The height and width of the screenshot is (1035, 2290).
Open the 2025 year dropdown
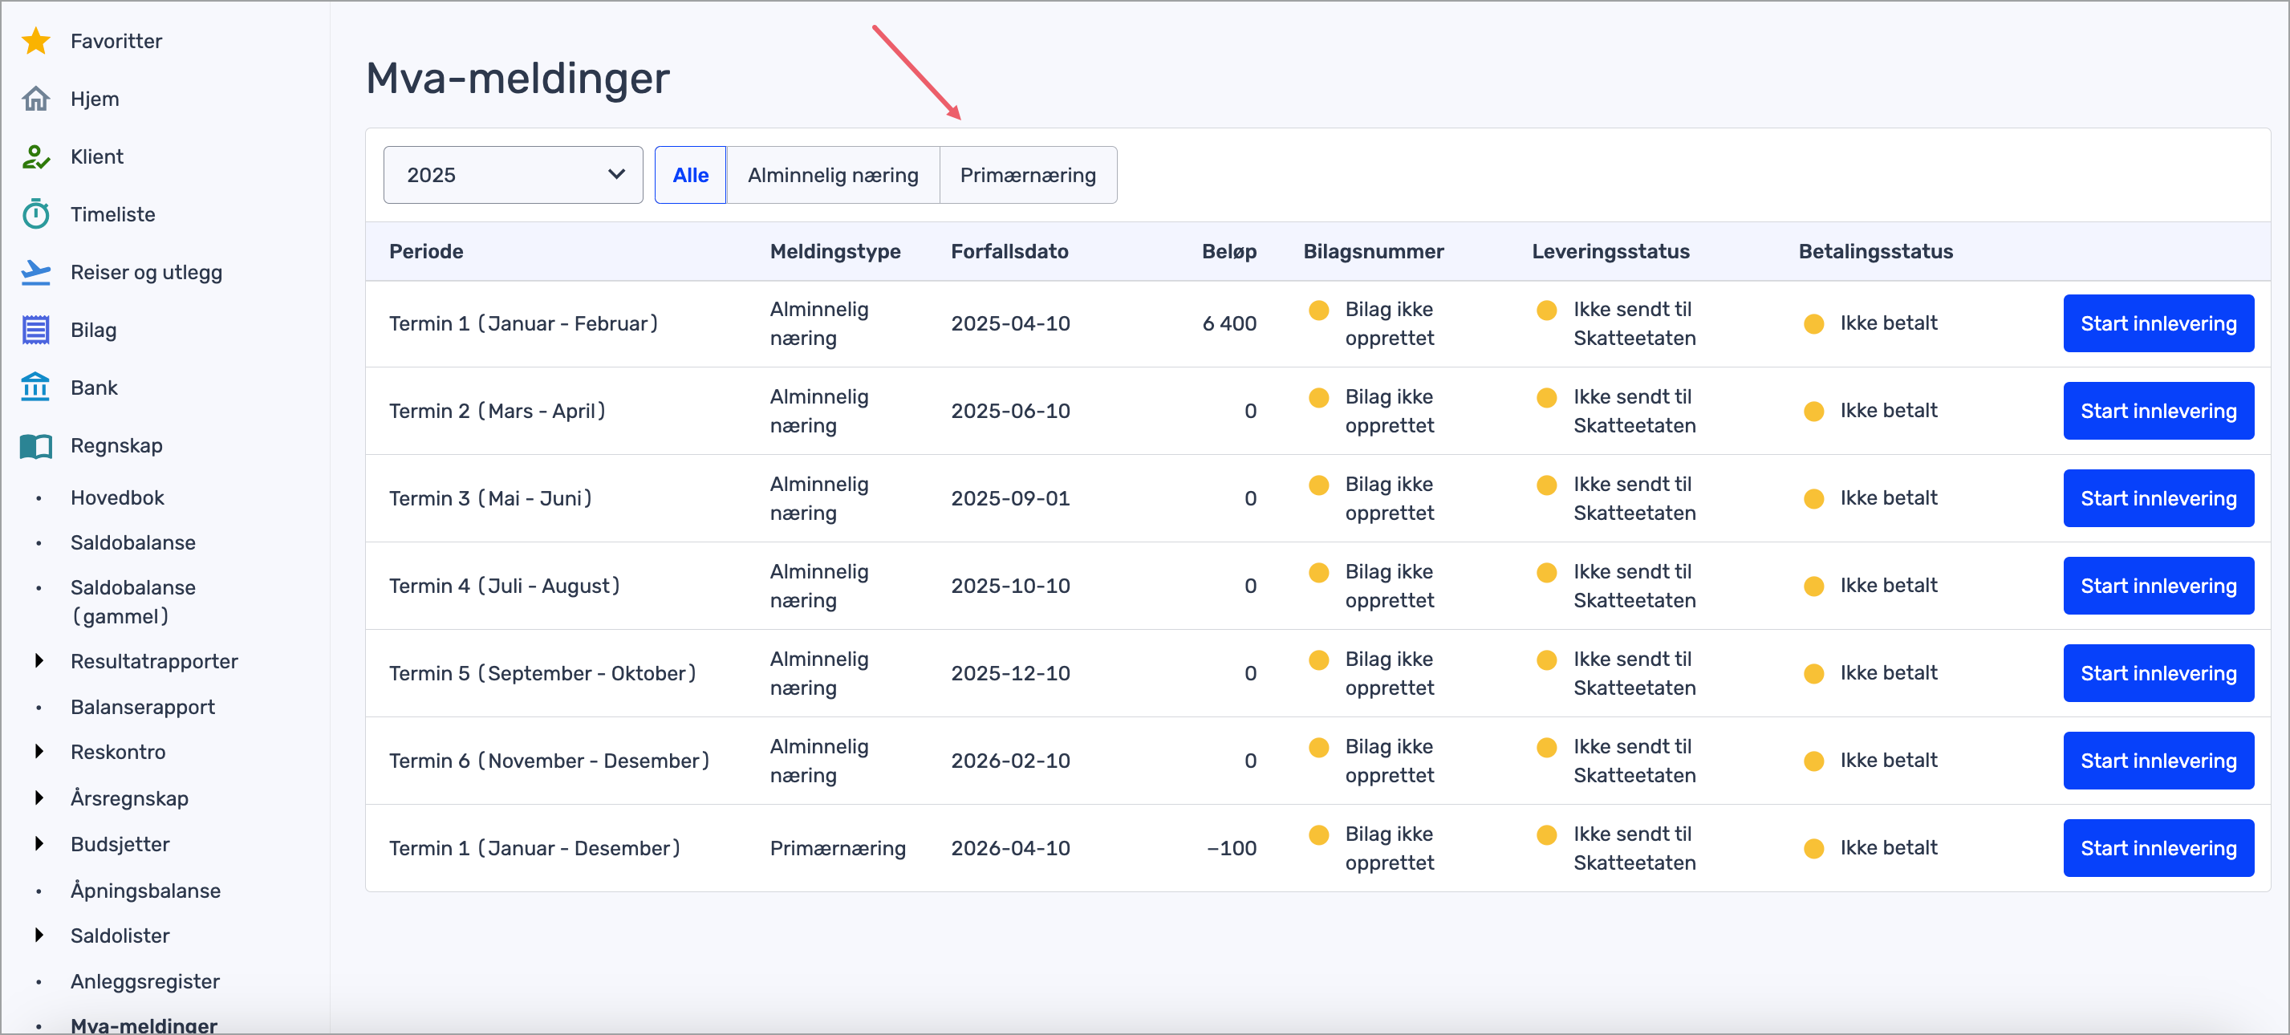click(513, 175)
